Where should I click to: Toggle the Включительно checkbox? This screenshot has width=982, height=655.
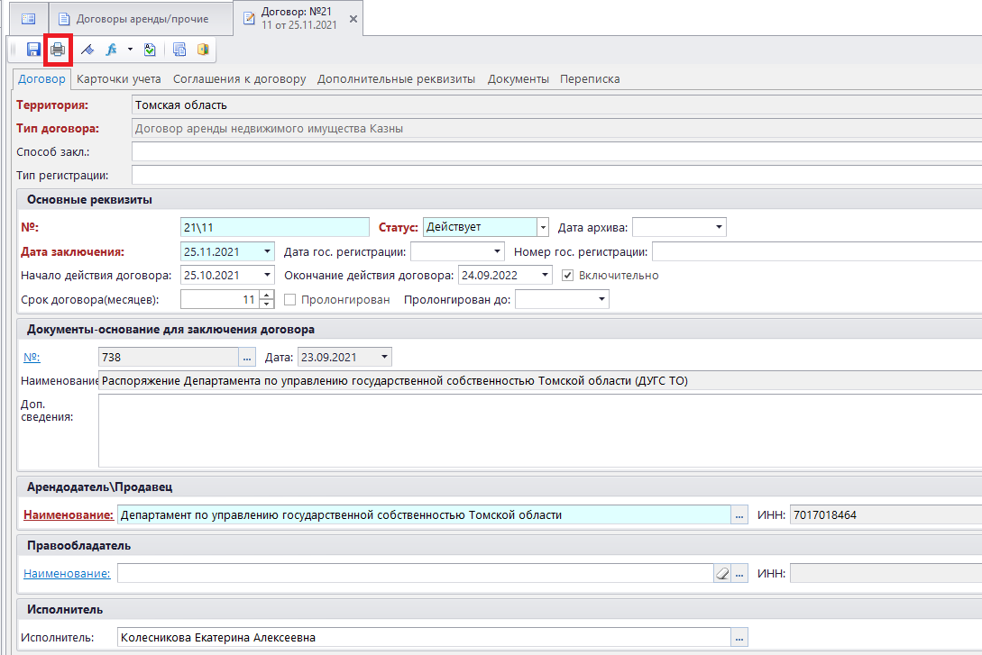pyautogui.click(x=567, y=276)
